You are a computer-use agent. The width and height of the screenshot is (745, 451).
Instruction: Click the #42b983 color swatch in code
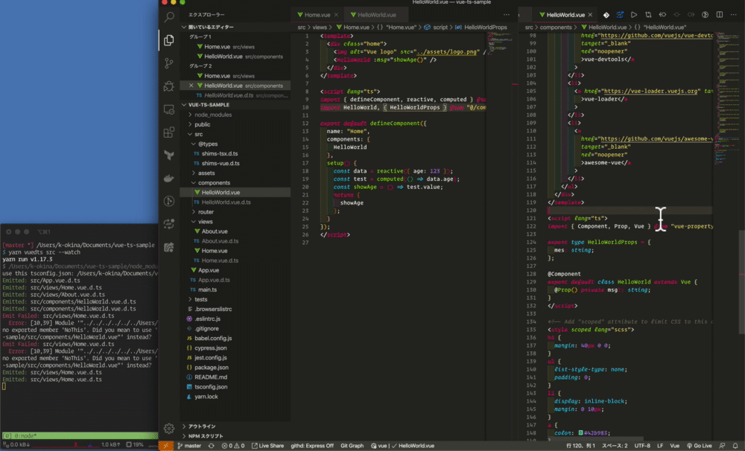(x=581, y=432)
